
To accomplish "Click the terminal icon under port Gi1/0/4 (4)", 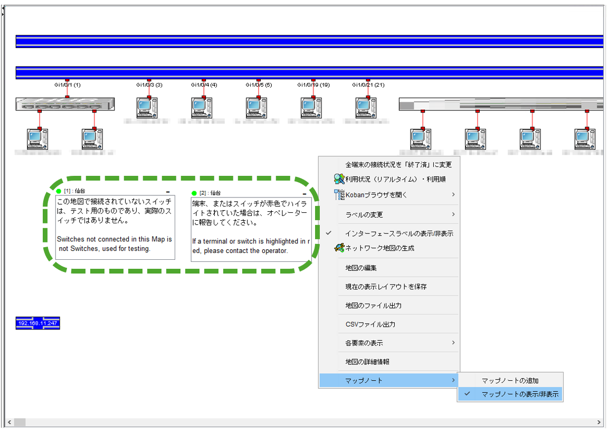I will pyautogui.click(x=202, y=108).
